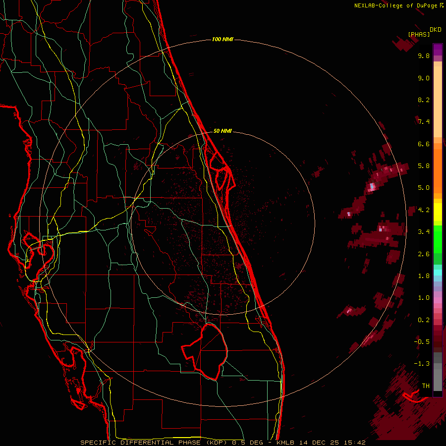This screenshot has width=446, height=446.
Task: Click the [PHAS] legend heading
Action: pyautogui.click(x=419, y=34)
